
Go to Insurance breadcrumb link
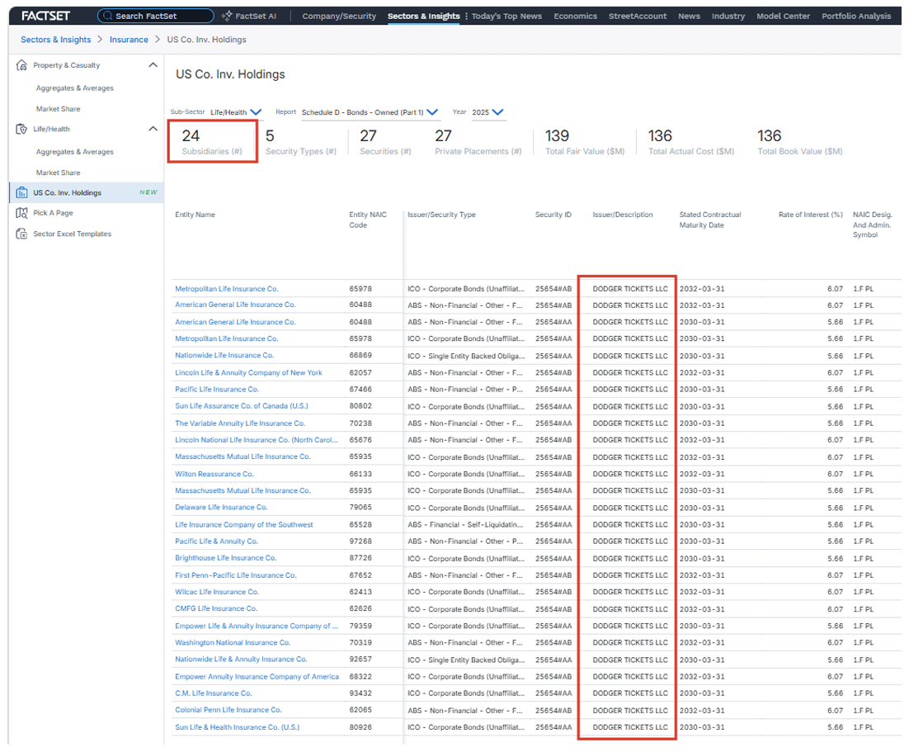coord(129,40)
